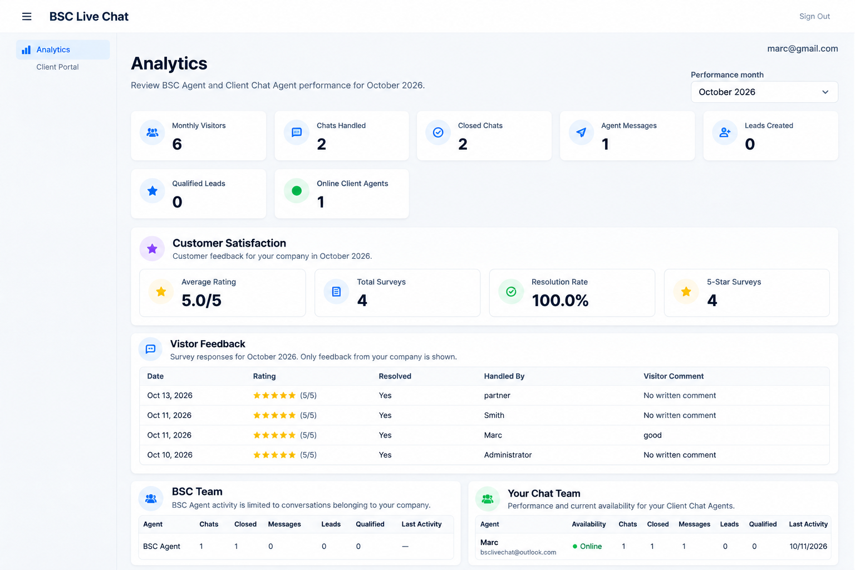Click the Date column header in feedback table
855x570 pixels.
pyautogui.click(x=155, y=377)
